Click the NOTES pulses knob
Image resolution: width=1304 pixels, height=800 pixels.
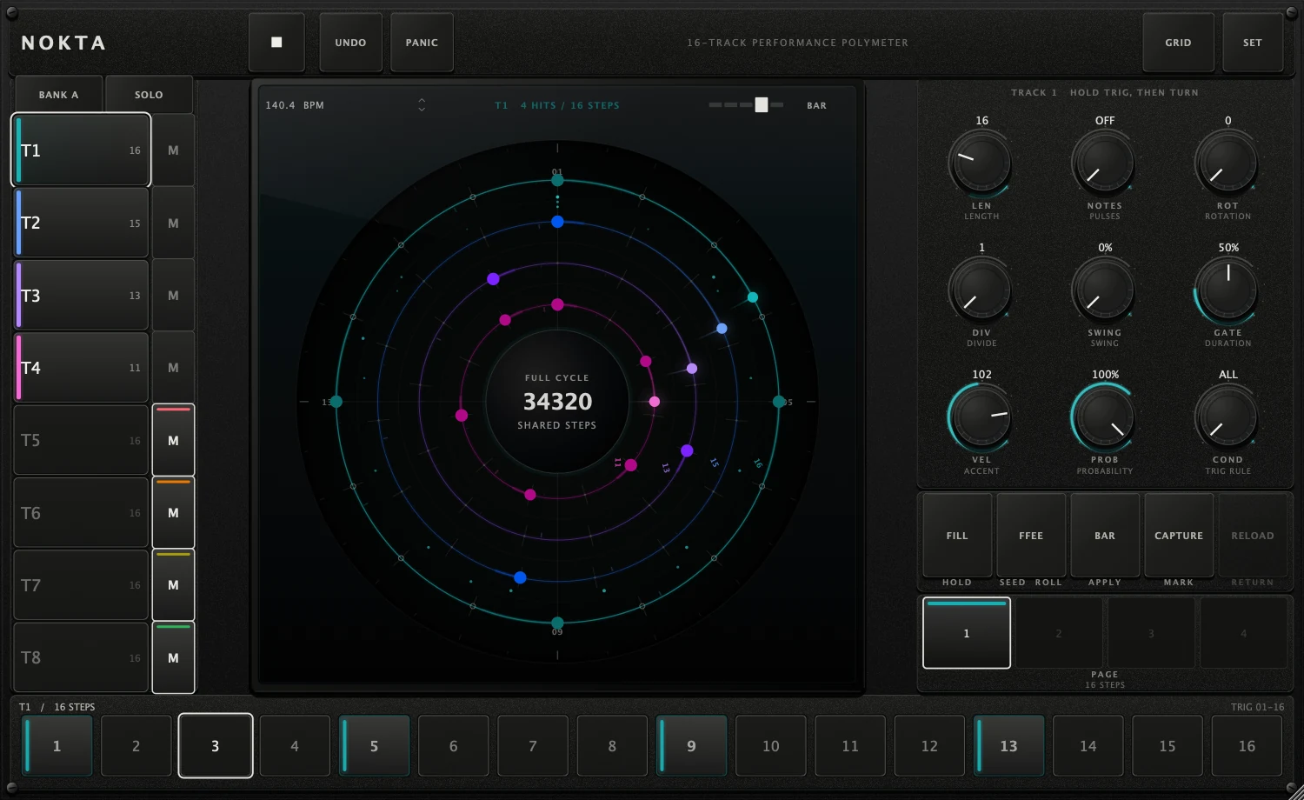click(x=1104, y=163)
